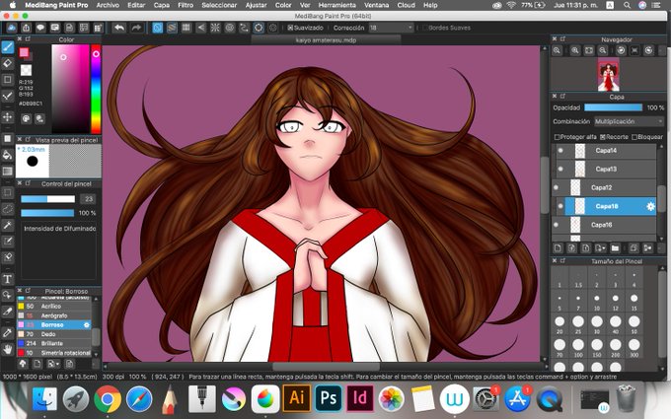Adjust the layer Opacidad slider

(613, 107)
